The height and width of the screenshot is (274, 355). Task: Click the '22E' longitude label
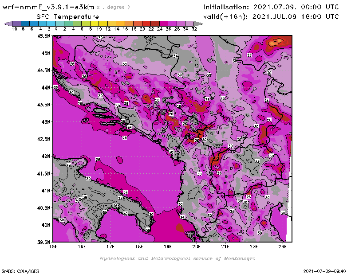(254, 247)
